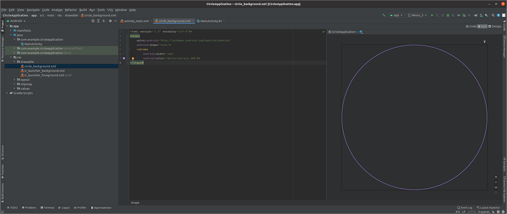Launch the Debug app action
The height and width of the screenshot is (214, 507).
pyautogui.click(x=447, y=15)
